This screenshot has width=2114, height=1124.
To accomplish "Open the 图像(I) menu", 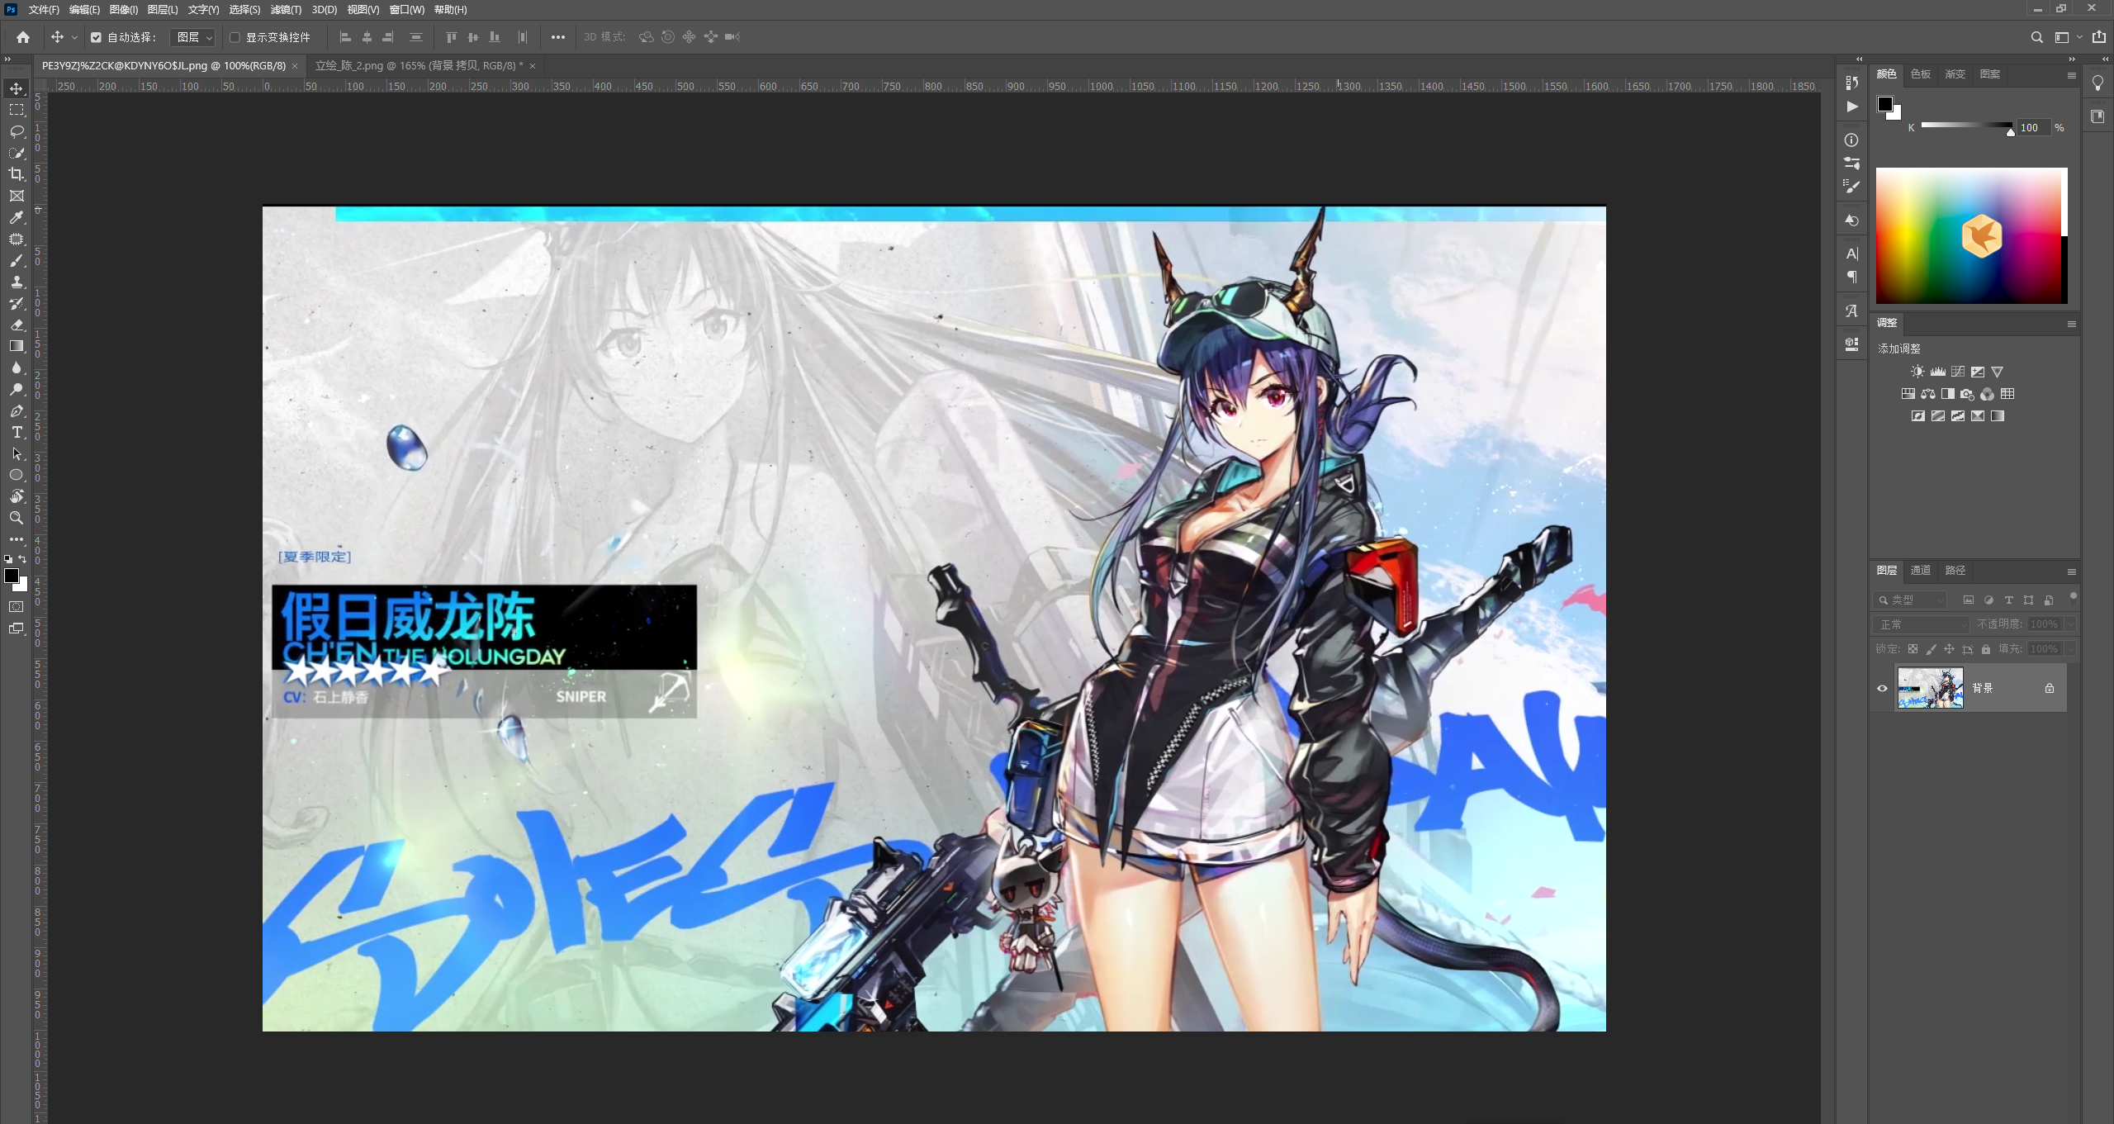I will (123, 10).
